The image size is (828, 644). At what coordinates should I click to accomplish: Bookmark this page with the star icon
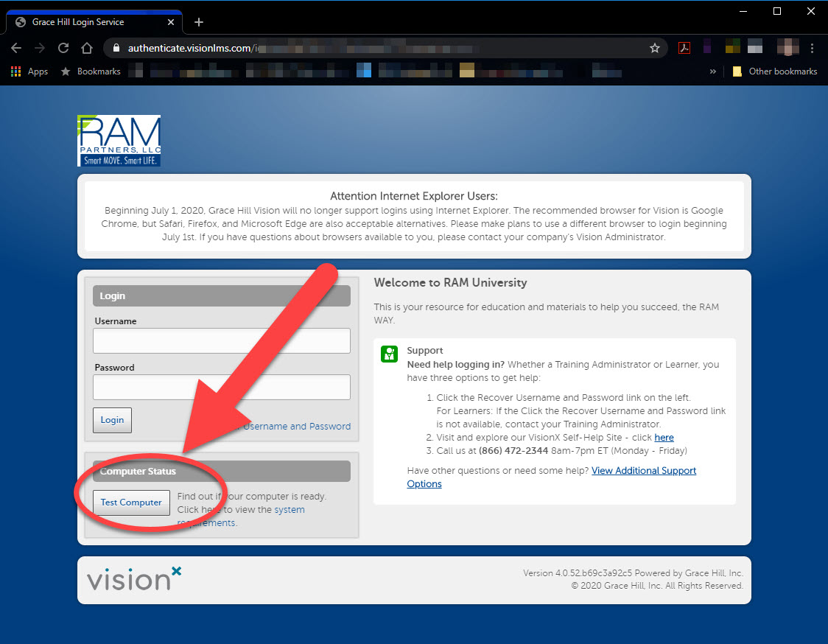click(655, 48)
